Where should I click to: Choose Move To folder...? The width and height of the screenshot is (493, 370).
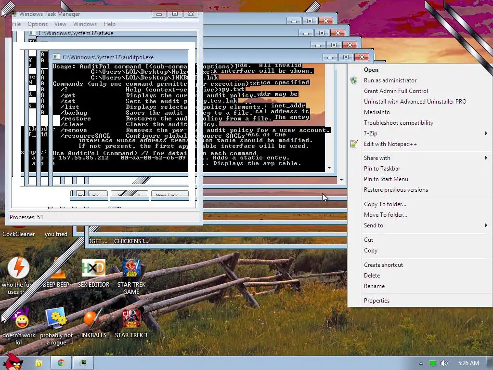tap(420, 214)
